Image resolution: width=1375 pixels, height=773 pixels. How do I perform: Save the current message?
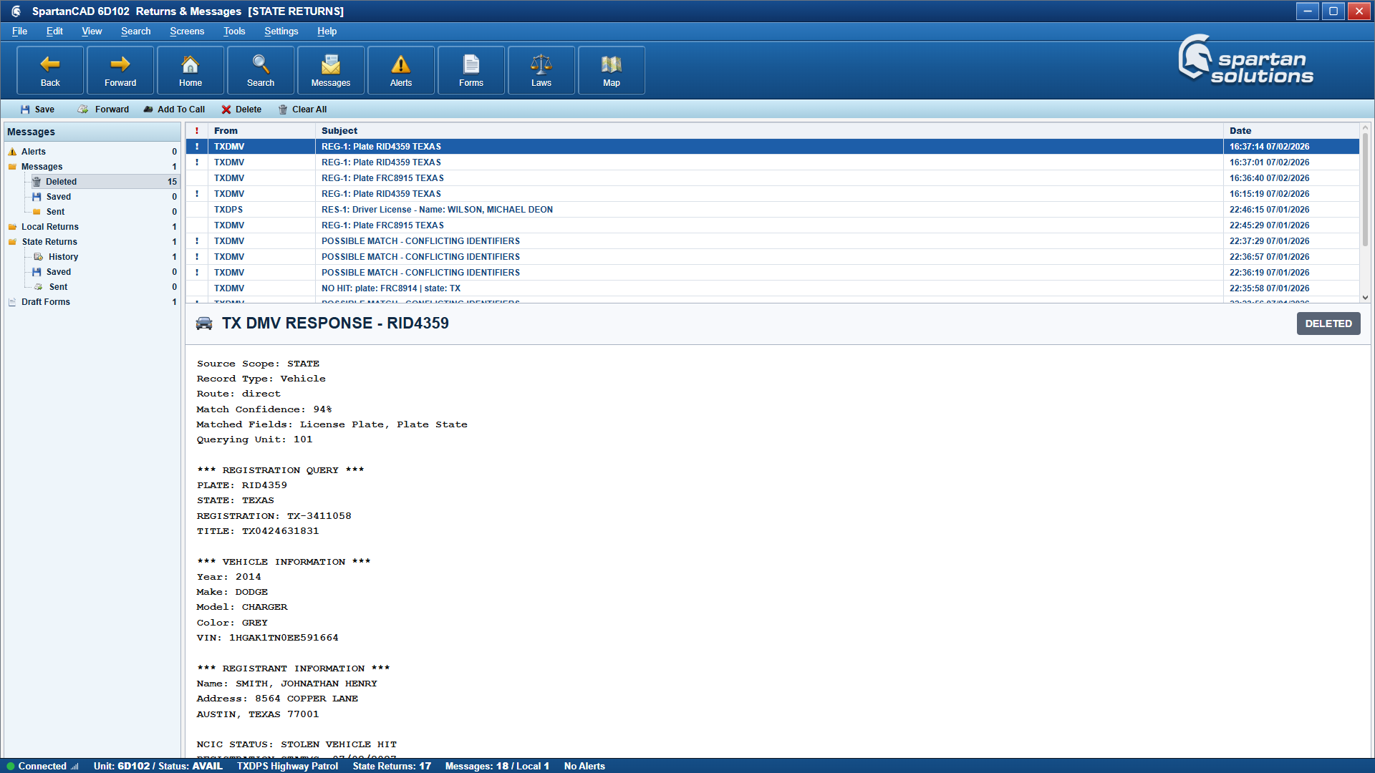point(37,110)
